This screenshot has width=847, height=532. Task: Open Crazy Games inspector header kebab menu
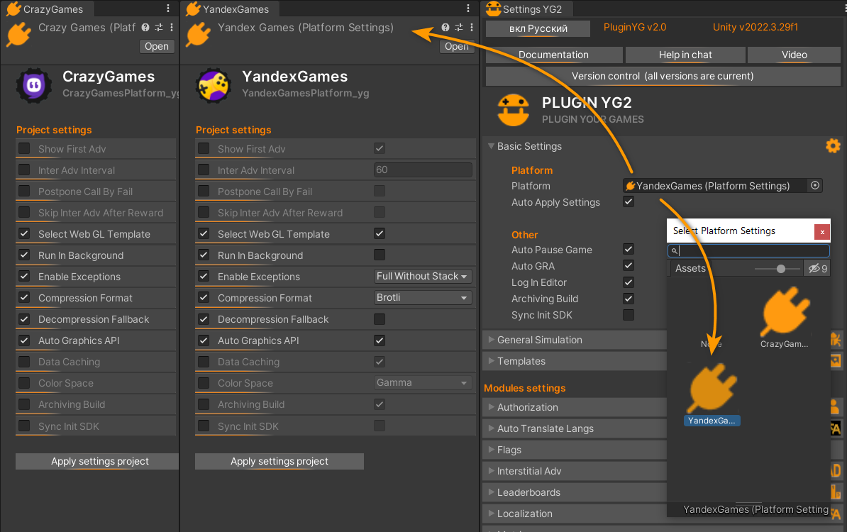(172, 27)
